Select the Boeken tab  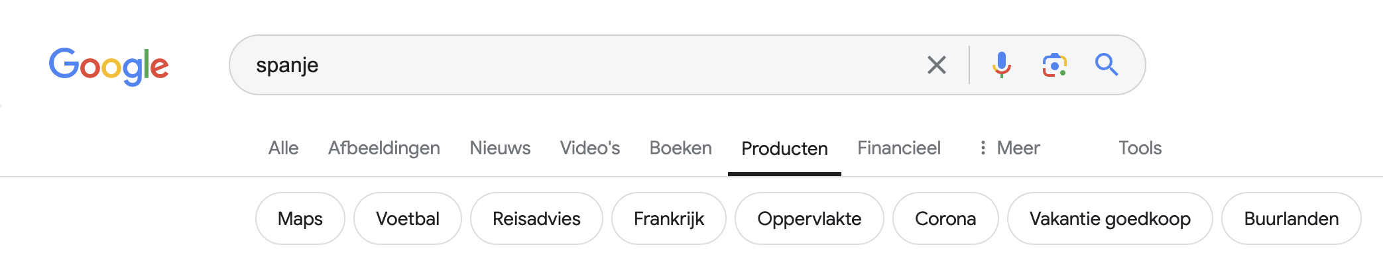coord(680,148)
